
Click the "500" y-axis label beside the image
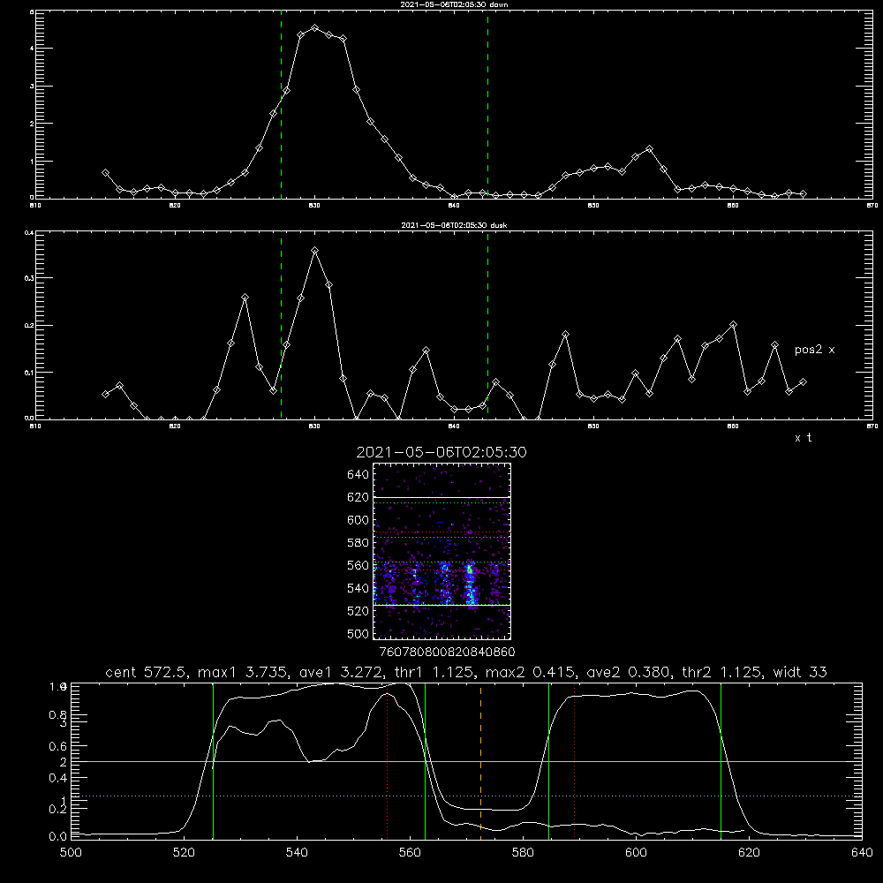[358, 633]
